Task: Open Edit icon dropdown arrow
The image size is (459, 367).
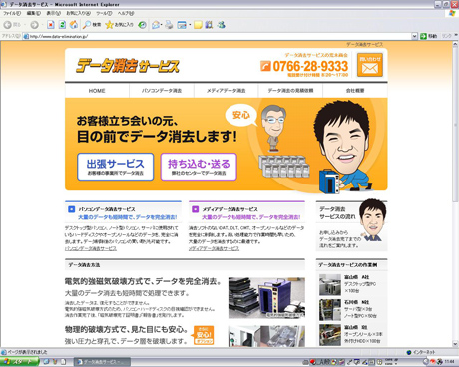Action: pos(190,25)
